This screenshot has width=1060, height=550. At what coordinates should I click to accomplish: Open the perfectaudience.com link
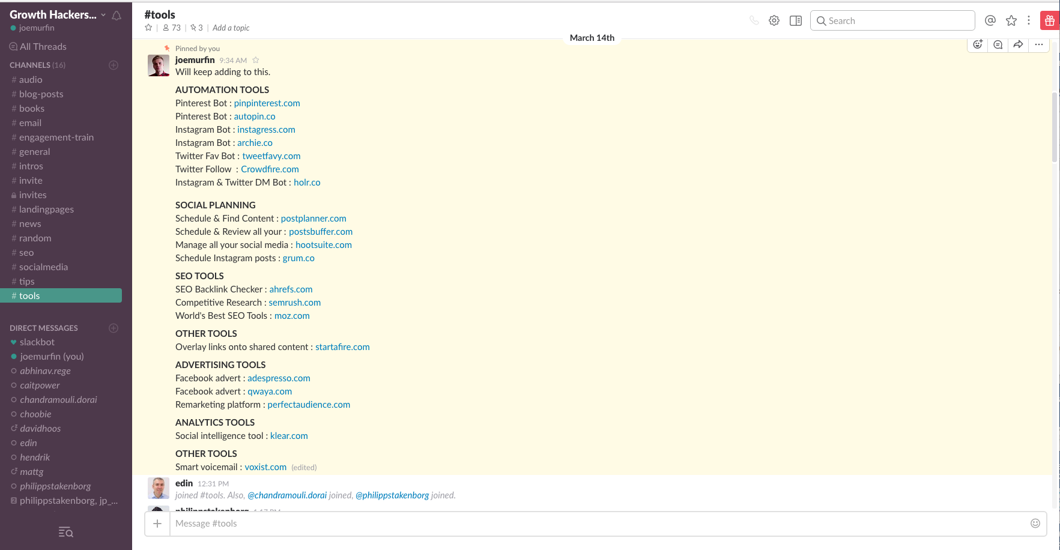tap(309, 405)
